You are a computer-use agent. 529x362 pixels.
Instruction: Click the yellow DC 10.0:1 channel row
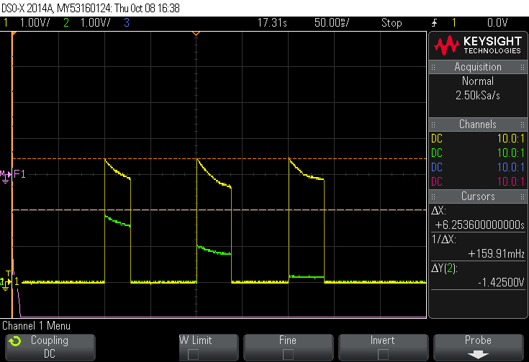(478, 138)
